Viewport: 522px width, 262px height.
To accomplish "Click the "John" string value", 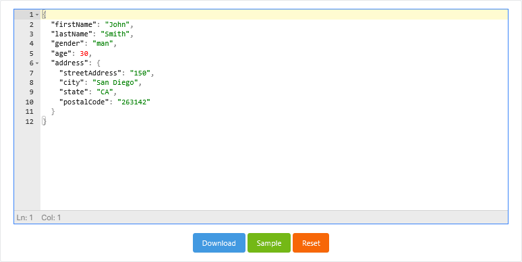I will (x=117, y=24).
